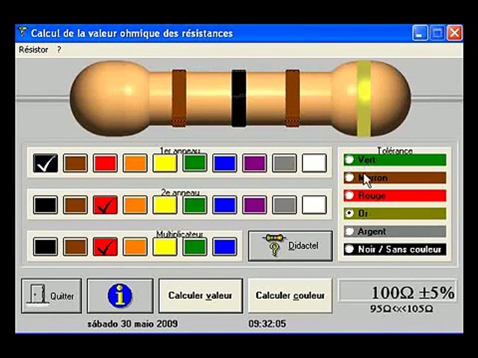Screen dimensions: 478x358
Task: Click the 100Ω ±5% result display
Action: (x=398, y=292)
